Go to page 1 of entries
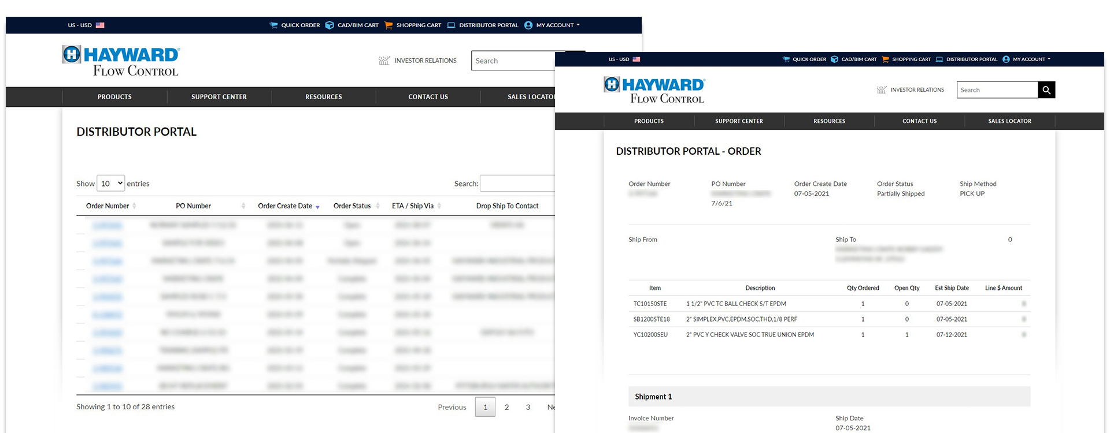 tap(485, 407)
